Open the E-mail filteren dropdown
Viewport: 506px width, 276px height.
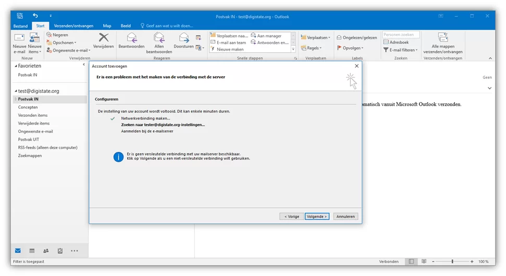[400, 50]
